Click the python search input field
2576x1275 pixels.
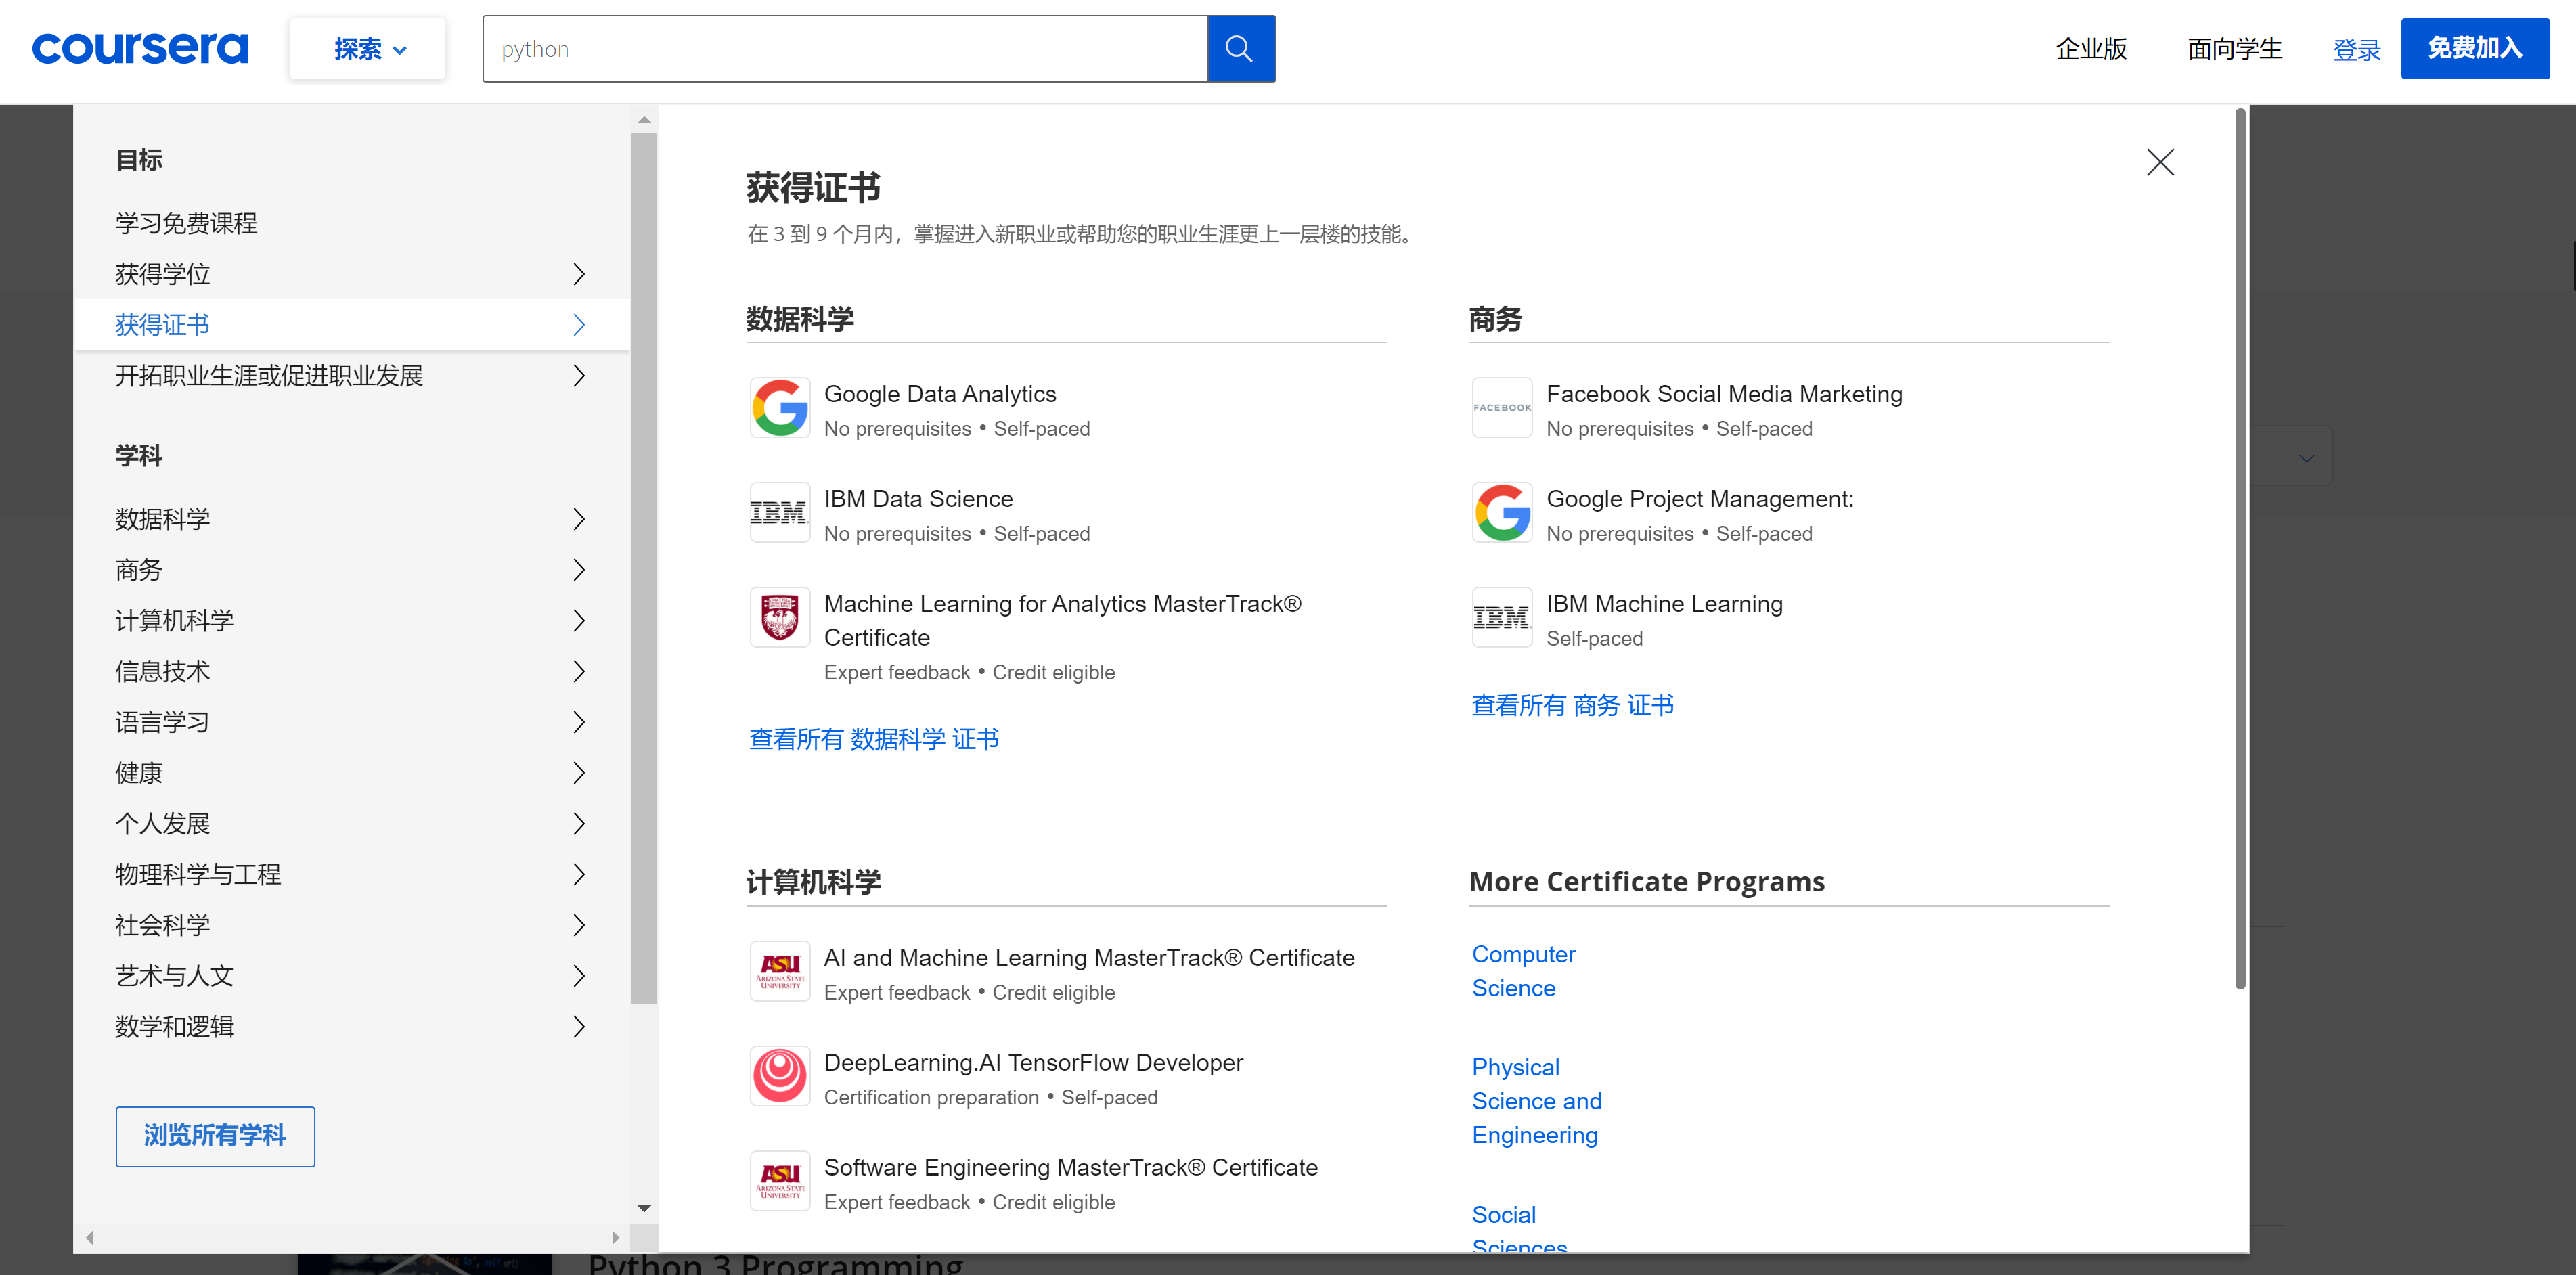pyautogui.click(x=845, y=49)
